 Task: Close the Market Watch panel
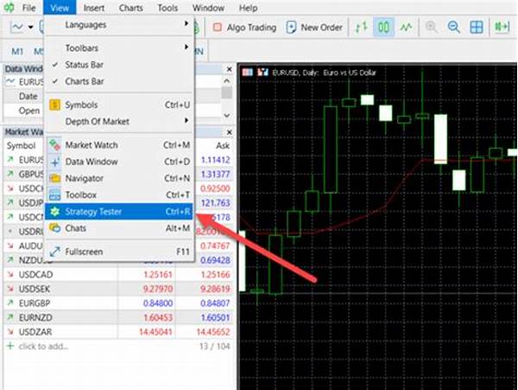230,132
